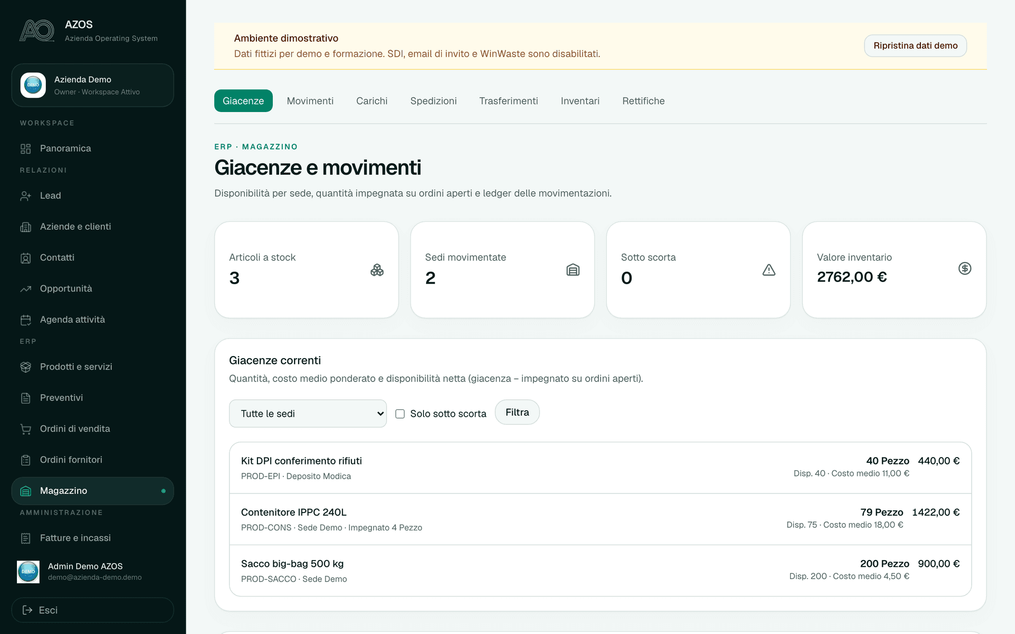1015x634 pixels.
Task: Open the Tutte le sedi dropdown
Action: click(308, 414)
